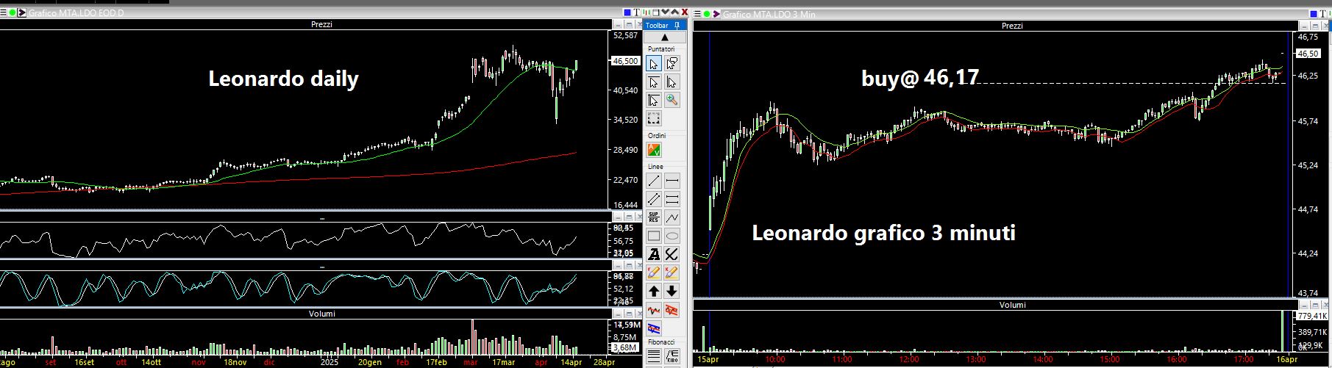Viewport: 1332px width, 368px height.
Task: Click the 'Leonardo daily' chart label
Action: coord(283,79)
